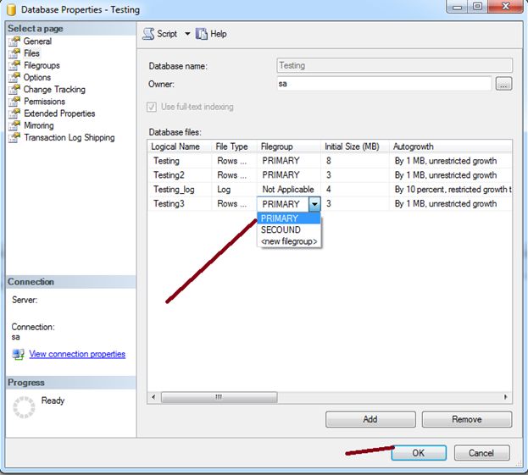Open the Filegroups page
The width and height of the screenshot is (528, 475).
pos(42,65)
